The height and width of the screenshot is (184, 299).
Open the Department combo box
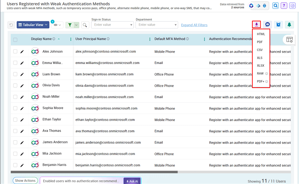click(157, 25)
